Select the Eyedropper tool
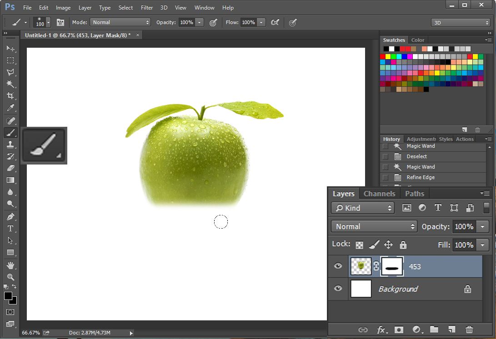Image resolution: width=496 pixels, height=339 pixels. [x=10, y=108]
